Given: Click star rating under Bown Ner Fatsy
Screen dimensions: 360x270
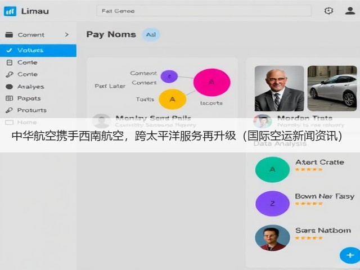Looking at the screenshot, I should click(309, 204).
